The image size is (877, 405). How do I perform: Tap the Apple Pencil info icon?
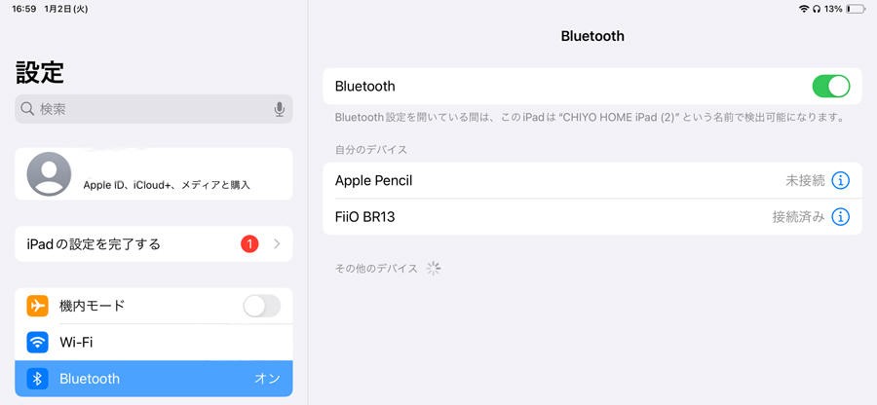tap(841, 180)
